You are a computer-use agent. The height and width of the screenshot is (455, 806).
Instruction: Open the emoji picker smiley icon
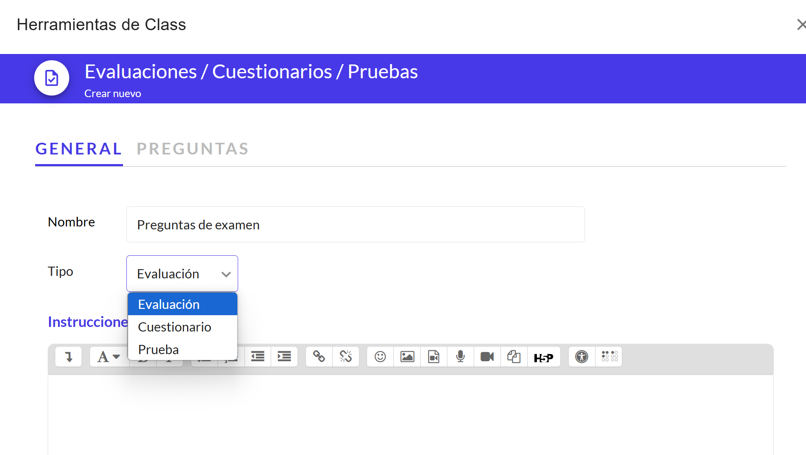point(380,357)
